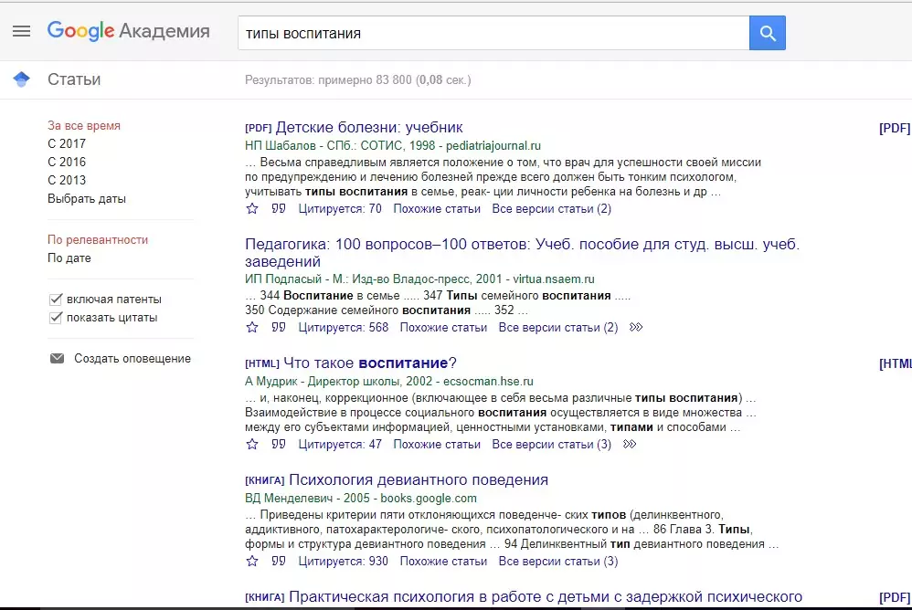Click НП Шабалов author line
912x610 pixels.
point(281,146)
